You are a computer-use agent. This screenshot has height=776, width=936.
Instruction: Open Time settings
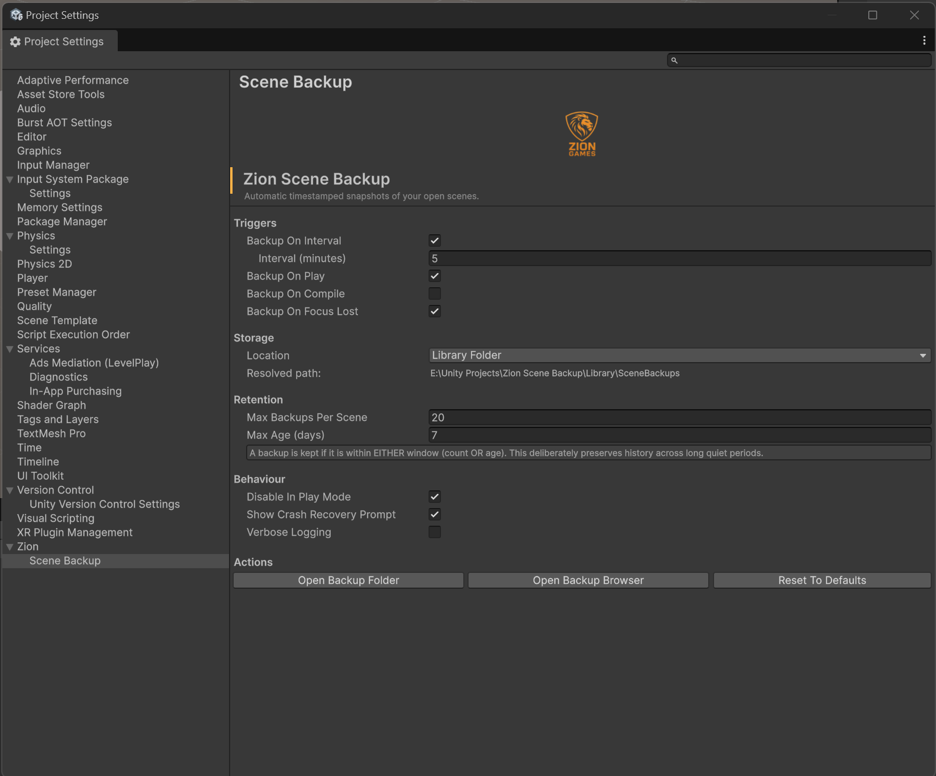click(x=29, y=447)
